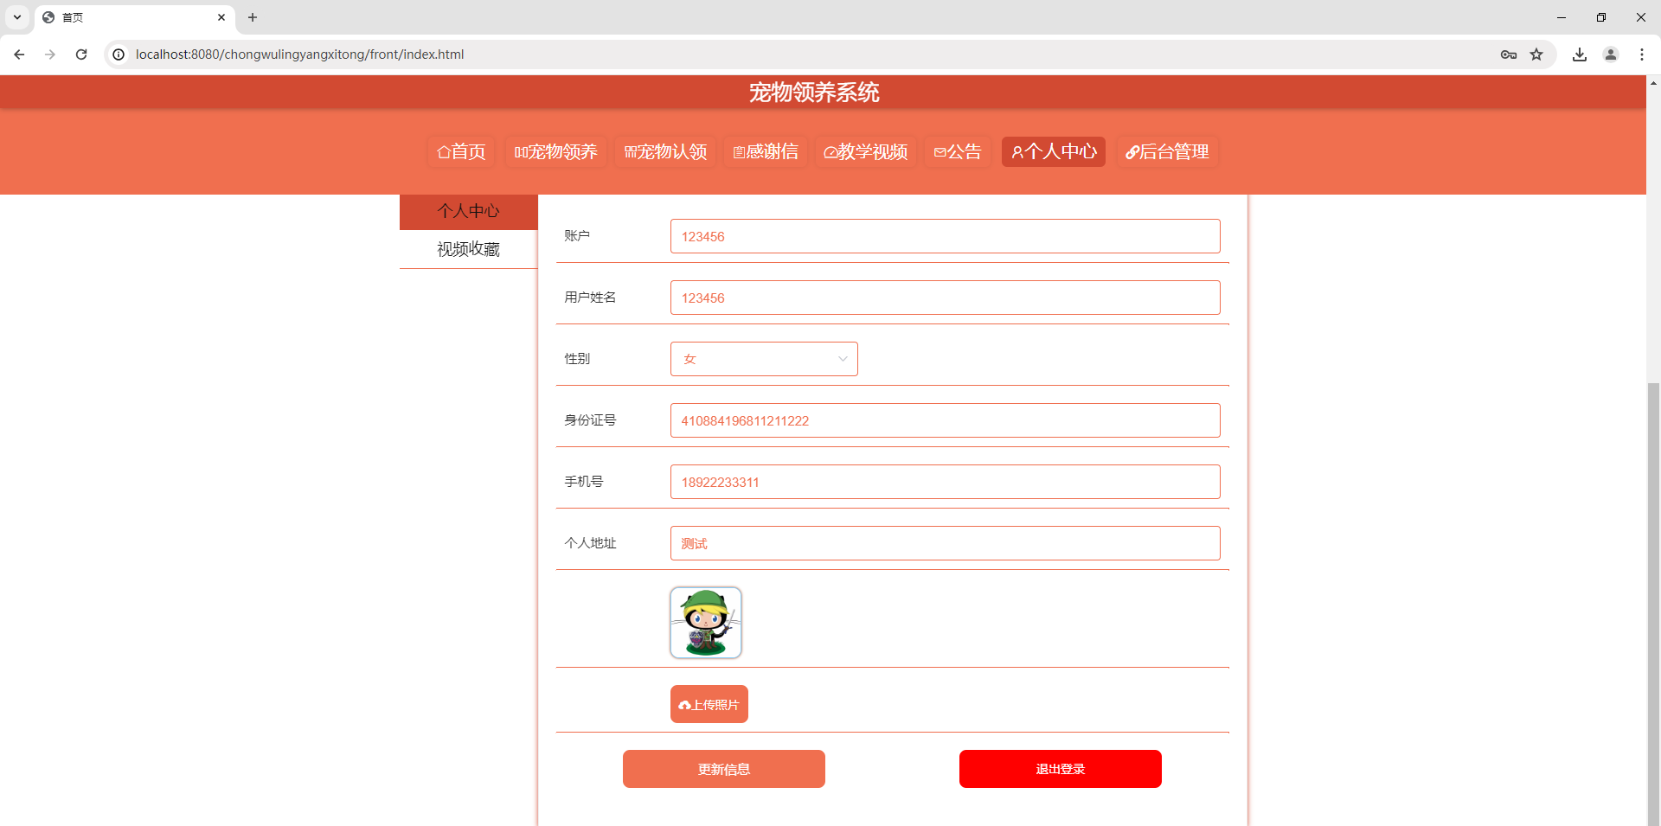Expand the 性别 dropdown
Viewport: 1661px width, 826px height.
click(764, 359)
